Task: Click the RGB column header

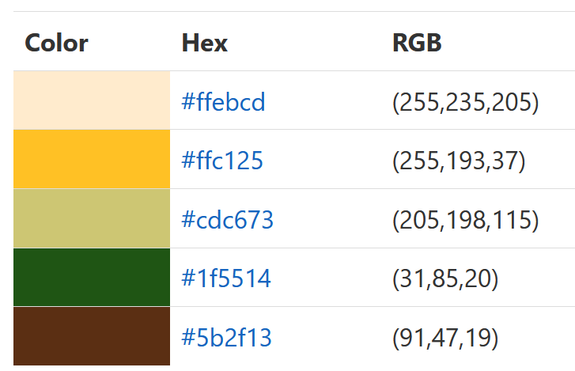Action: point(417,43)
